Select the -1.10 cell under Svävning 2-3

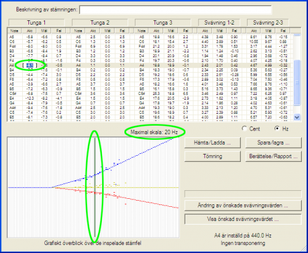point(283,84)
